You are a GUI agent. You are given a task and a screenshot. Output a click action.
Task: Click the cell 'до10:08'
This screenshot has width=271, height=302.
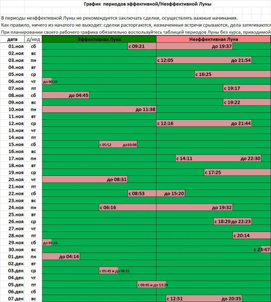point(130,145)
